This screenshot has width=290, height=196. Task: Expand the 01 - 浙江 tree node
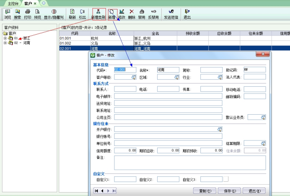[x=5, y=38]
